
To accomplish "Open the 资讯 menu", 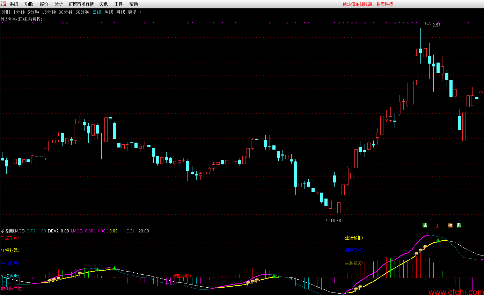I will click(103, 4).
